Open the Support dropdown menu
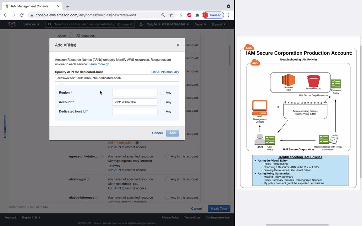The height and width of the screenshot is (226, 362). (219, 24)
